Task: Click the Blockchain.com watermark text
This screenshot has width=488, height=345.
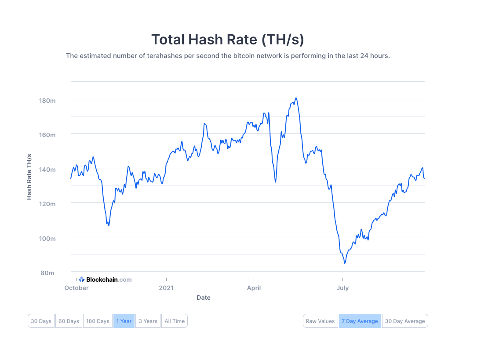Action: tap(109, 280)
